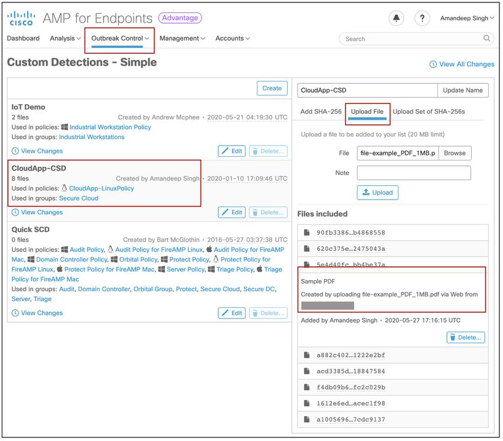Click the CloudApp-CSD name input field
The image size is (503, 441).
click(x=367, y=90)
